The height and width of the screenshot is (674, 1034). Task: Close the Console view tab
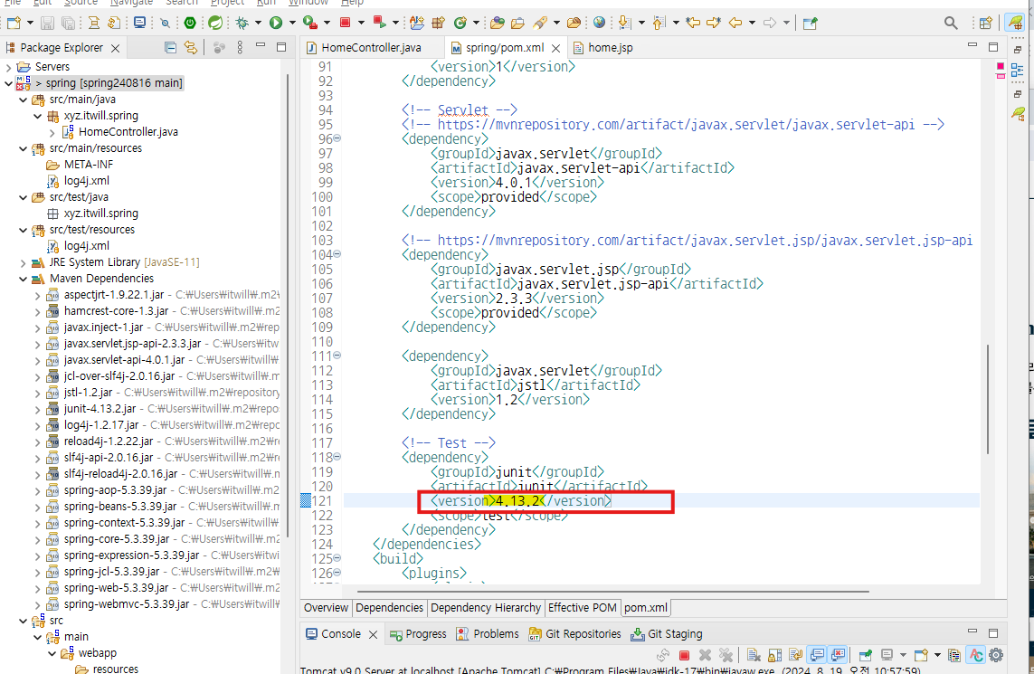(x=373, y=634)
